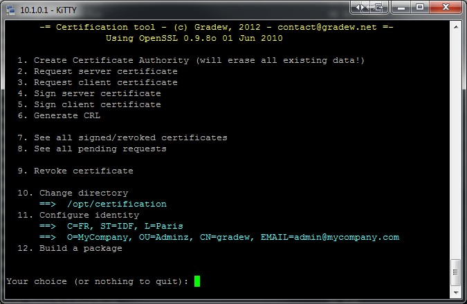This screenshot has width=467, height=304.
Task: Click "EMAIL=admin@mycompany.com" text
Action: click(330, 238)
